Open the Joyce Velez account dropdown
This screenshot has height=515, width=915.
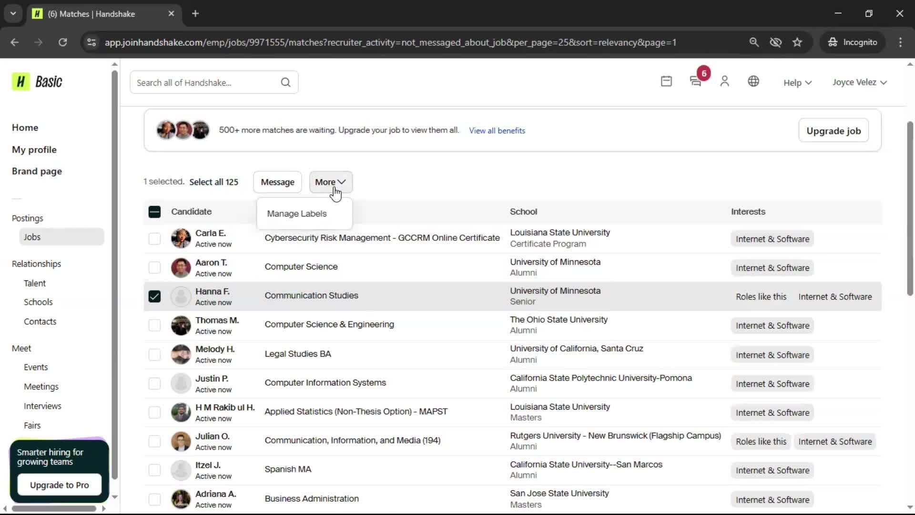[860, 82]
